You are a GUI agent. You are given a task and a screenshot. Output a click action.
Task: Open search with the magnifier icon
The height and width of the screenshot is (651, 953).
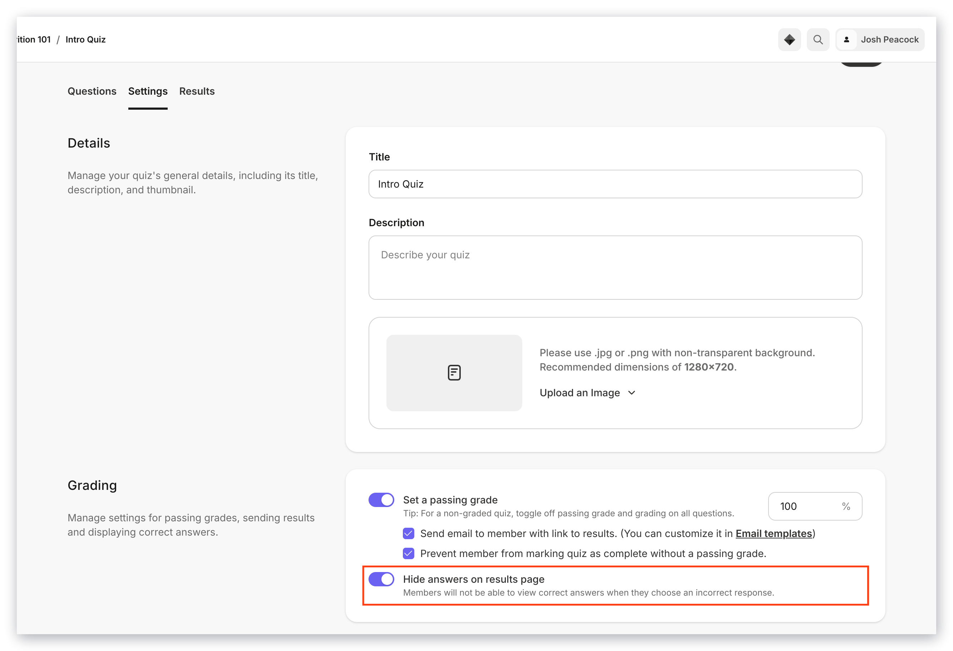pyautogui.click(x=818, y=40)
